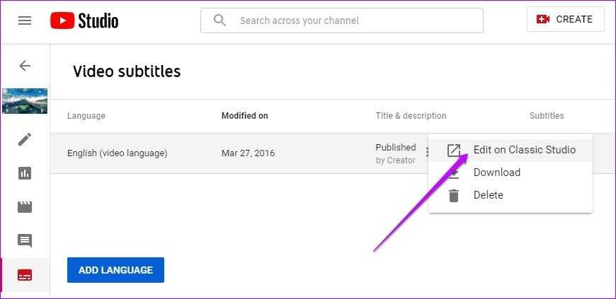
Task: Click the video thumbnail in sidebar
Action: (x=25, y=101)
